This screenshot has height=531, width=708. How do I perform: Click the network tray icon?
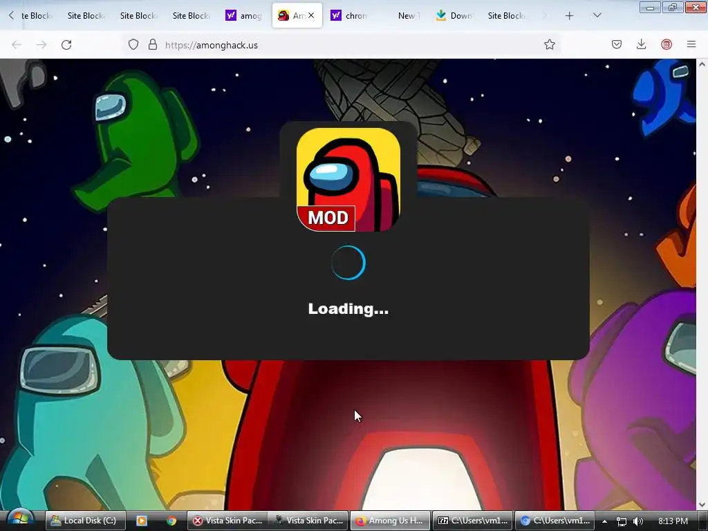[x=622, y=521]
